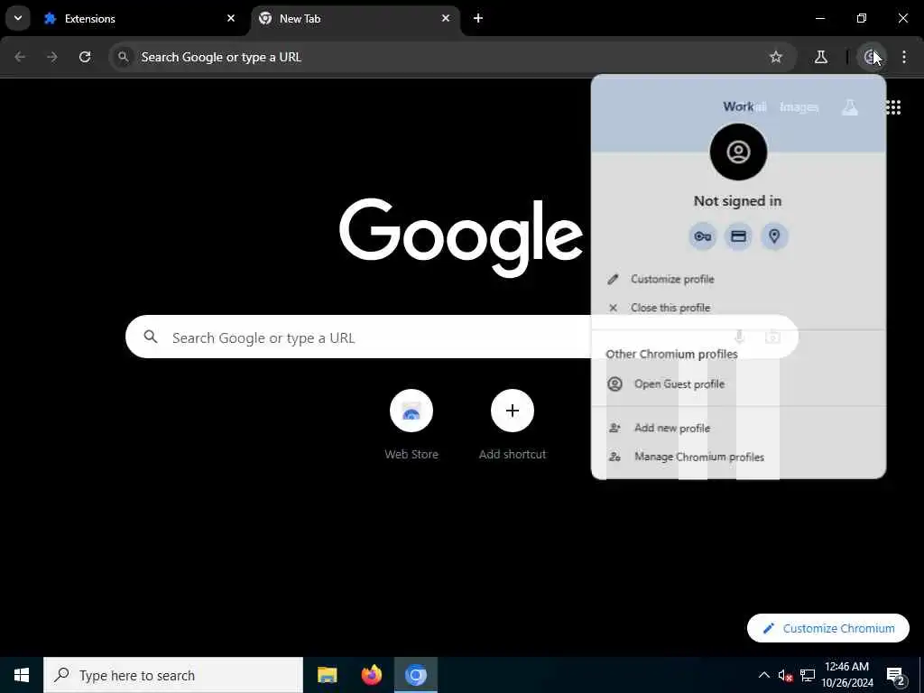924x693 pixels.
Task: Choose Add new profile
Action: (738, 429)
